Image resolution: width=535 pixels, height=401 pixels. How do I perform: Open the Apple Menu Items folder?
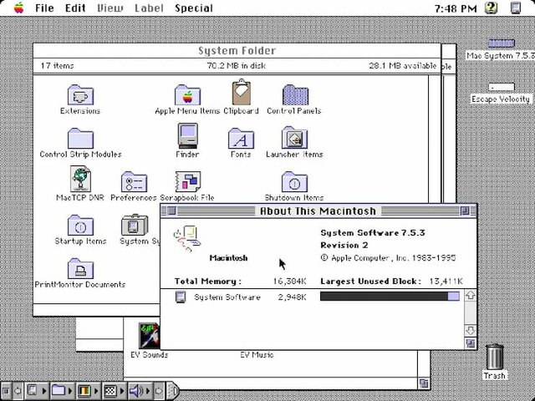[x=187, y=94]
